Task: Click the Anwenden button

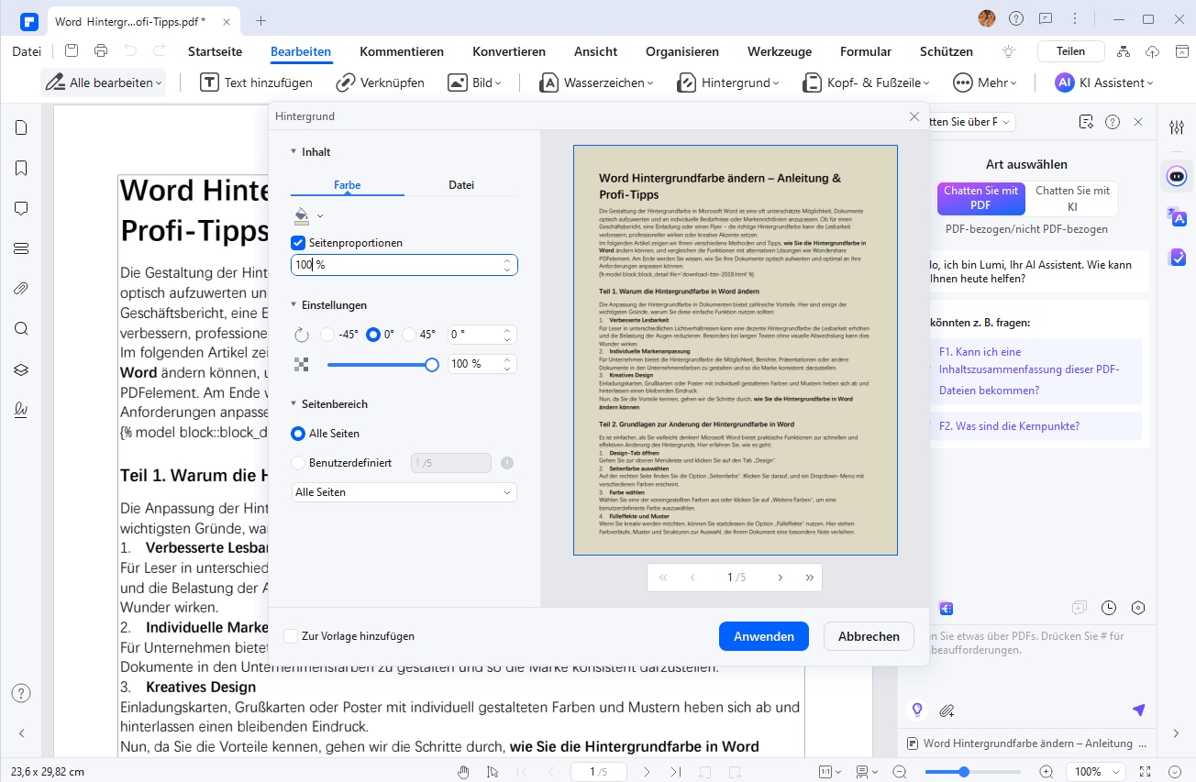Action: click(x=764, y=636)
